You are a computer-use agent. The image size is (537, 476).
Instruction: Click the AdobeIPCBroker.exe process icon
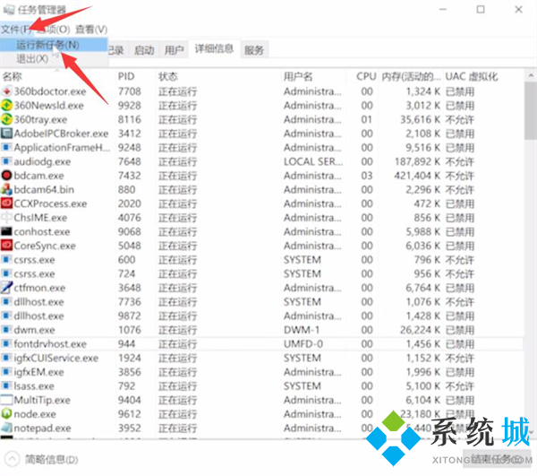pos(6,134)
